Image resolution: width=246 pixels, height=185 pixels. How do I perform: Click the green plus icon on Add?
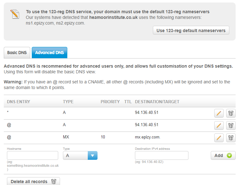click(x=229, y=155)
